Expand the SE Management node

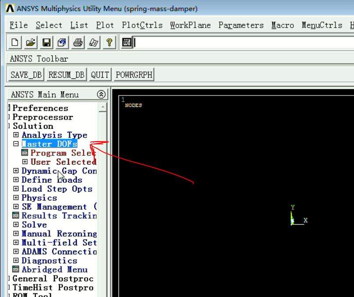tap(16, 206)
